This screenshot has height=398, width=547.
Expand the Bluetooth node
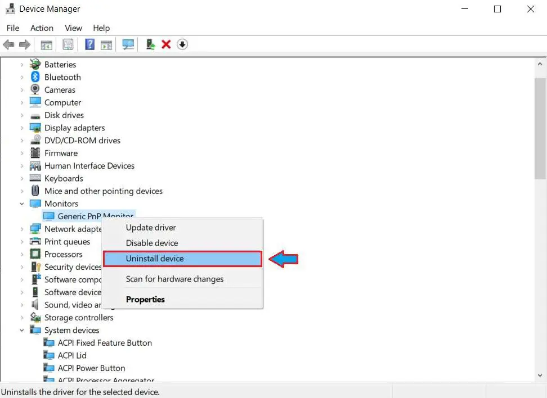[x=21, y=77]
